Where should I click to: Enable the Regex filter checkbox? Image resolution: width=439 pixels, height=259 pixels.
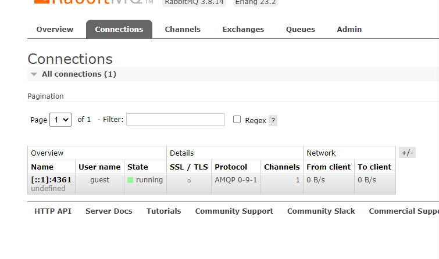[x=237, y=120]
